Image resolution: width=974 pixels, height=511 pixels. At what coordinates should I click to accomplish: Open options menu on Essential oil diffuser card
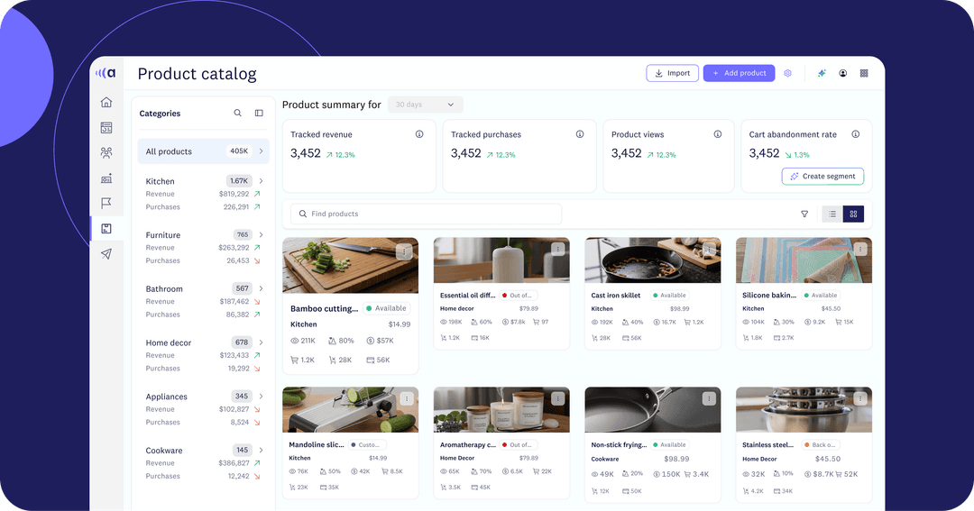pos(558,249)
